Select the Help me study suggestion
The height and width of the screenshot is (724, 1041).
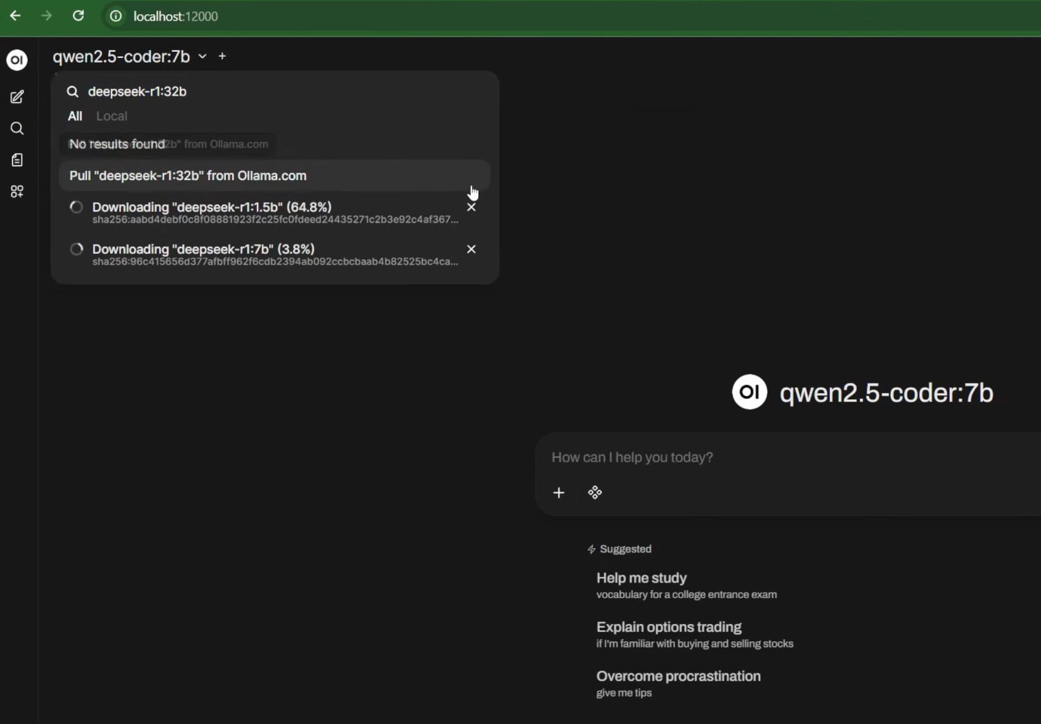(642, 578)
